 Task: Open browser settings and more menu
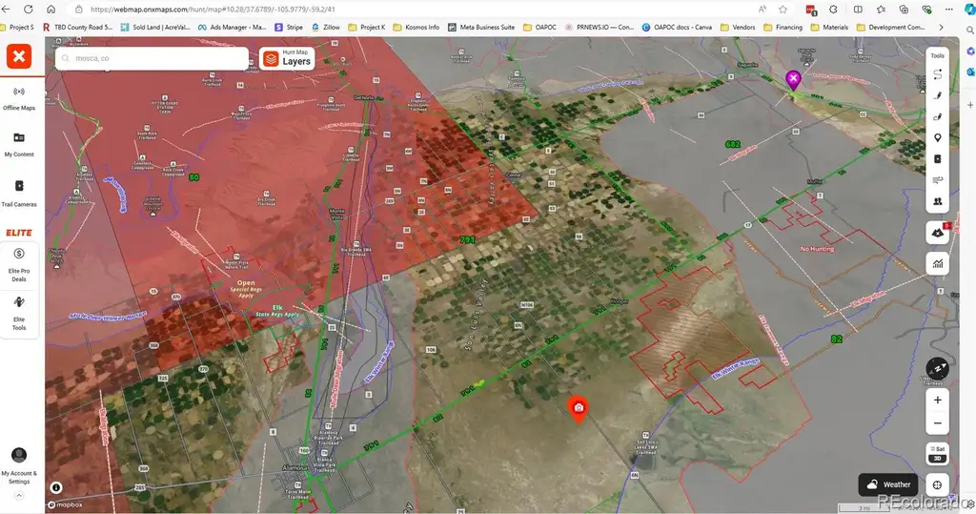pos(948,10)
